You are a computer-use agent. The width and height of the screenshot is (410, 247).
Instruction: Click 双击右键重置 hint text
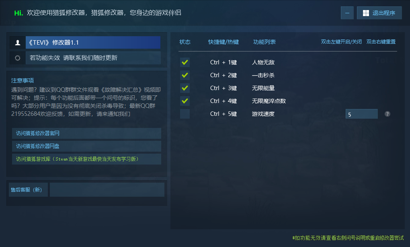381,42
